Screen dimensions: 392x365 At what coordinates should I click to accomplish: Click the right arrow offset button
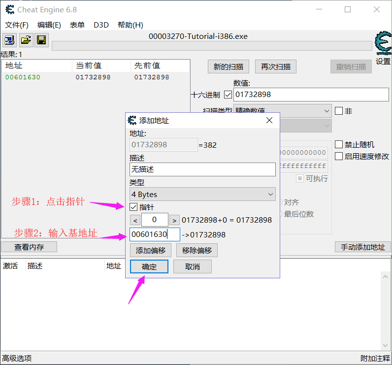tap(174, 220)
